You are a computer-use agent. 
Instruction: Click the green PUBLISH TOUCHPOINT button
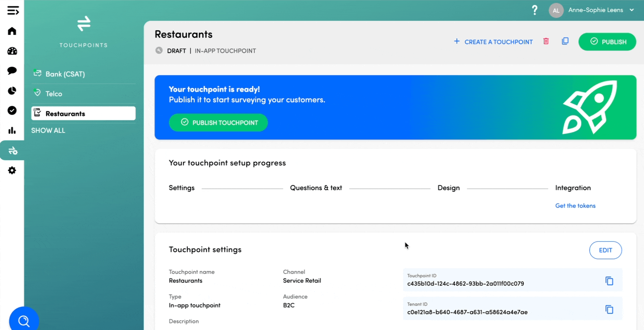218,123
